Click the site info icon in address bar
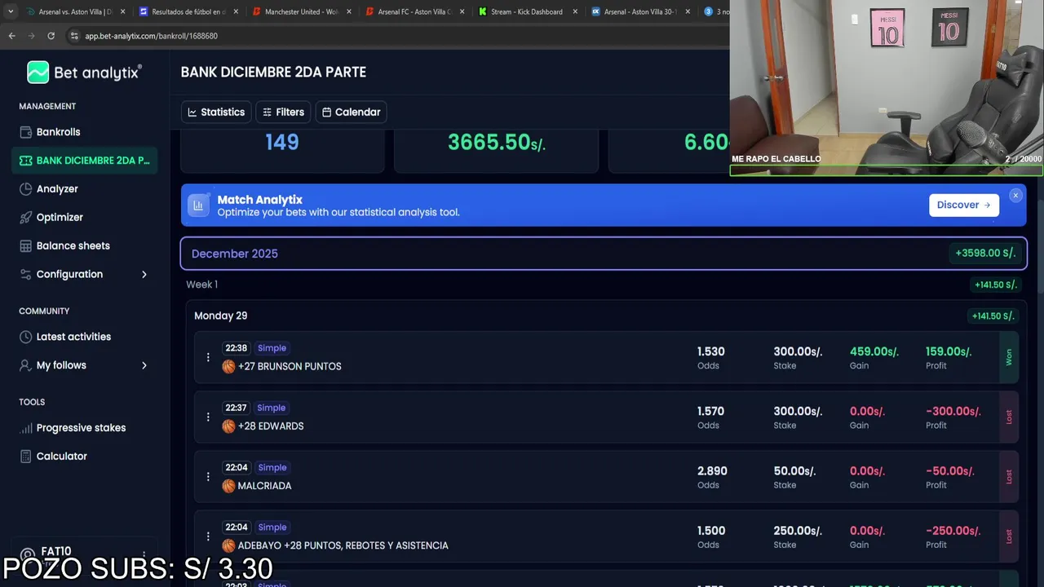This screenshot has width=1044, height=587. [x=74, y=36]
